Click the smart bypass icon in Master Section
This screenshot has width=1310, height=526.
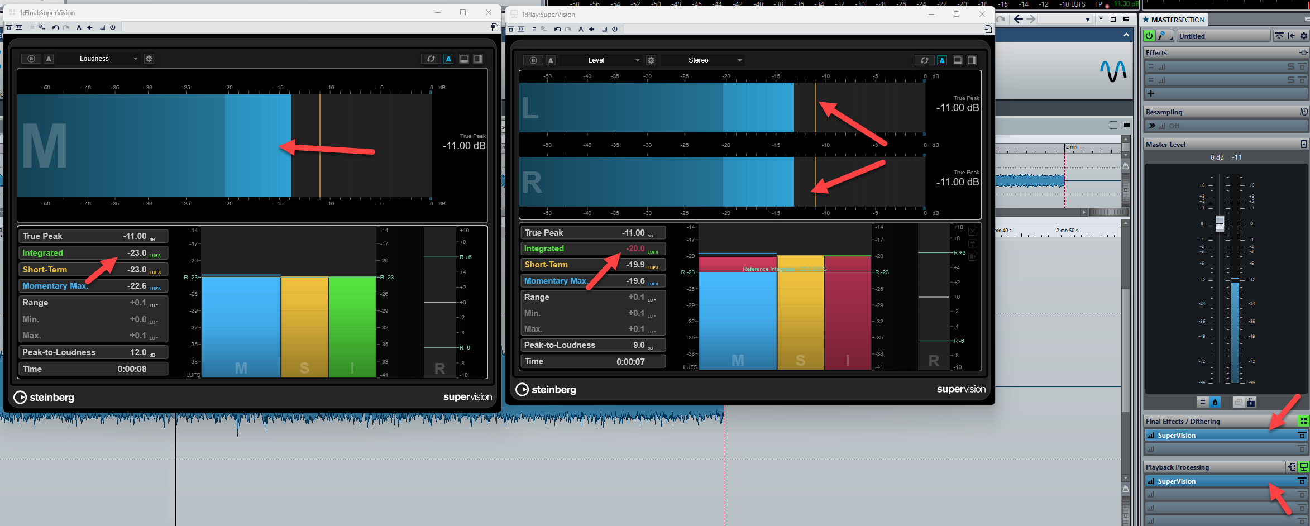(1279, 36)
